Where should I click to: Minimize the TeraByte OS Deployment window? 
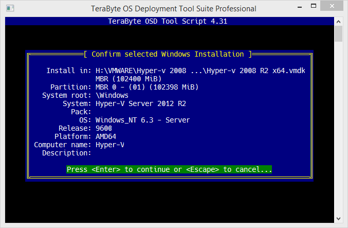(x=300, y=7)
